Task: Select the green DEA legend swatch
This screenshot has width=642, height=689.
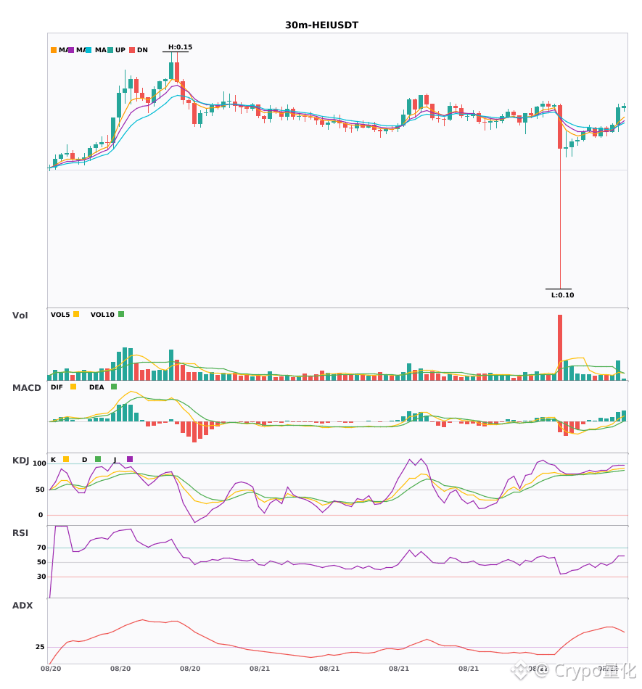Action: click(114, 387)
